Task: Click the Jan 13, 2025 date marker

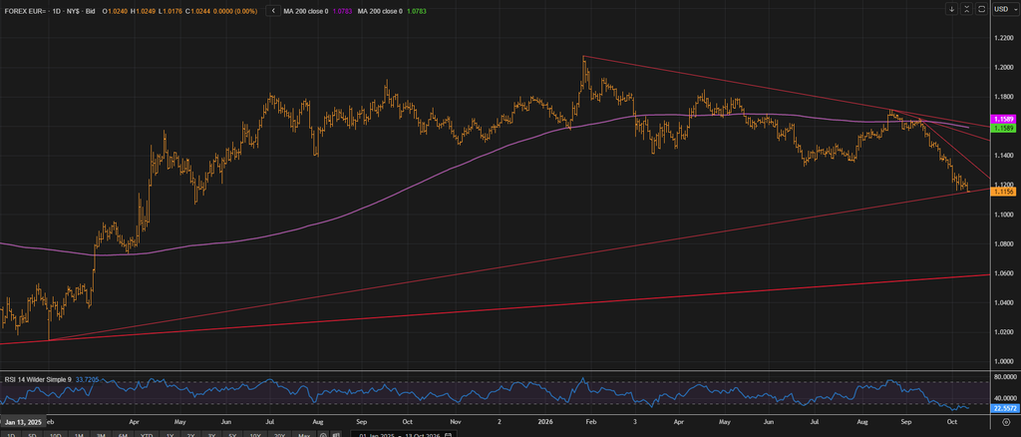Action: coord(24,420)
